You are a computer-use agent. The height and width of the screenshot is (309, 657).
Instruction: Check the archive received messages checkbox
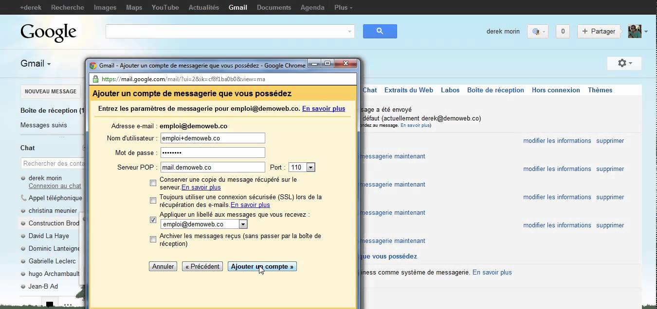pos(153,239)
